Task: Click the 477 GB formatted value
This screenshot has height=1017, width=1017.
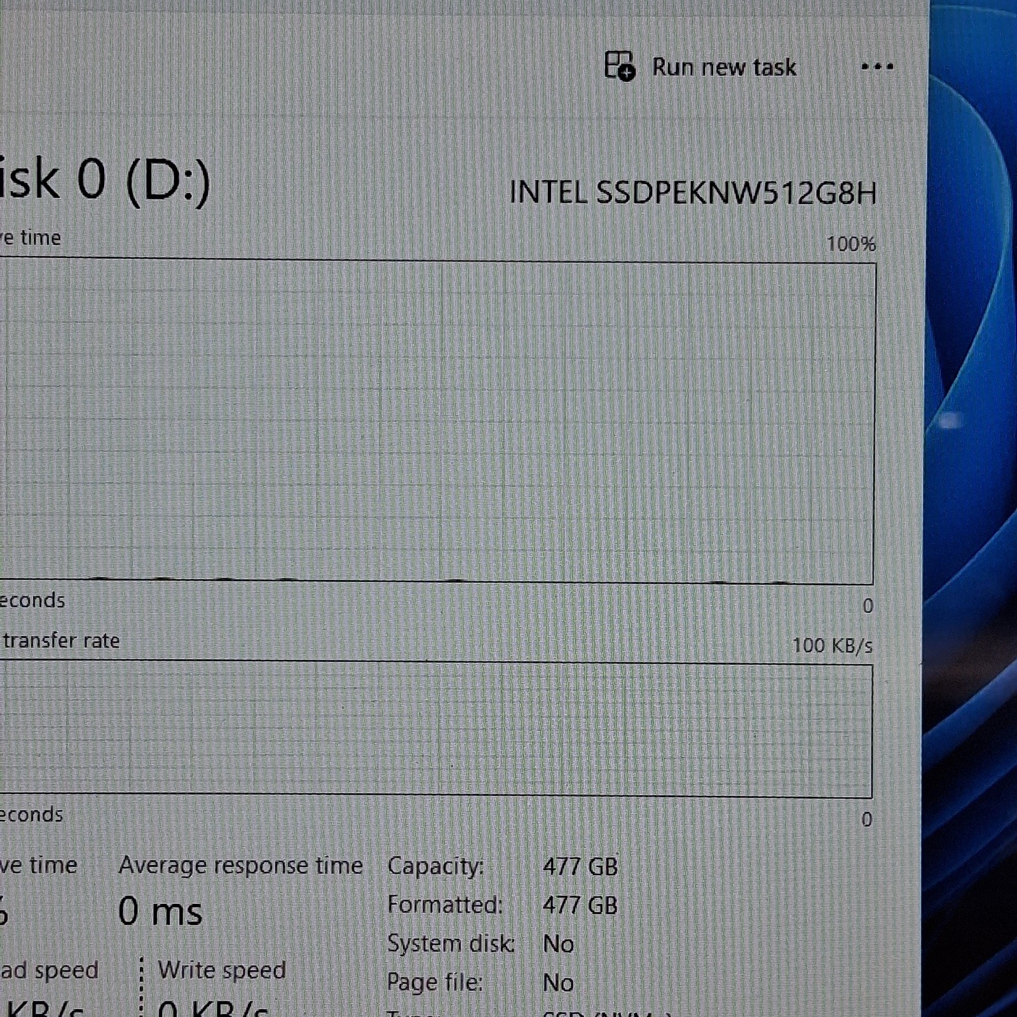Action: click(580, 905)
